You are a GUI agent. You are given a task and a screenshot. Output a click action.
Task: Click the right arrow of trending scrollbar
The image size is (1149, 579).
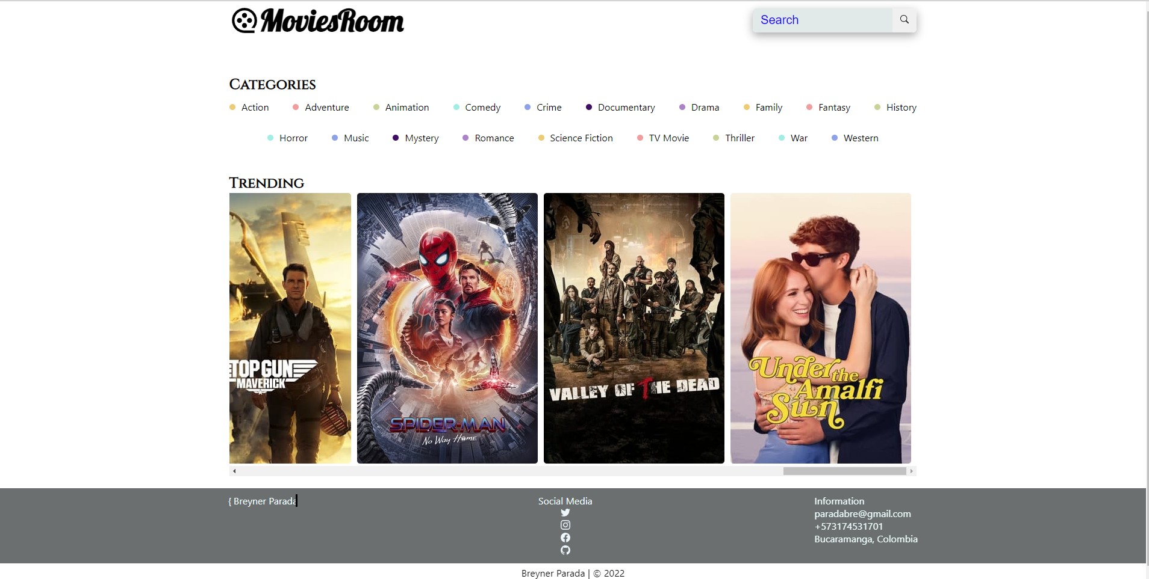click(912, 471)
